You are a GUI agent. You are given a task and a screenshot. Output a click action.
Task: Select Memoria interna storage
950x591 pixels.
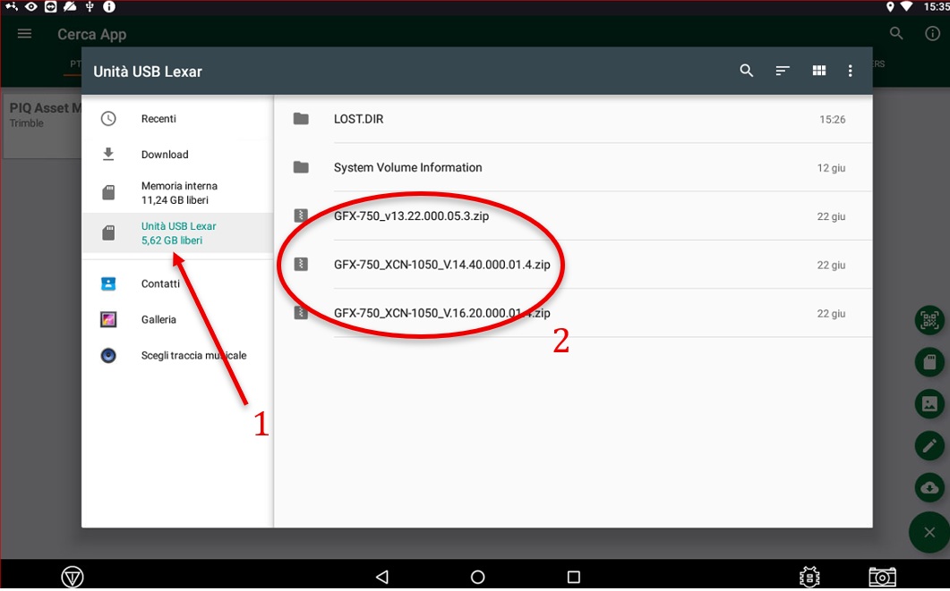pyautogui.click(x=177, y=193)
